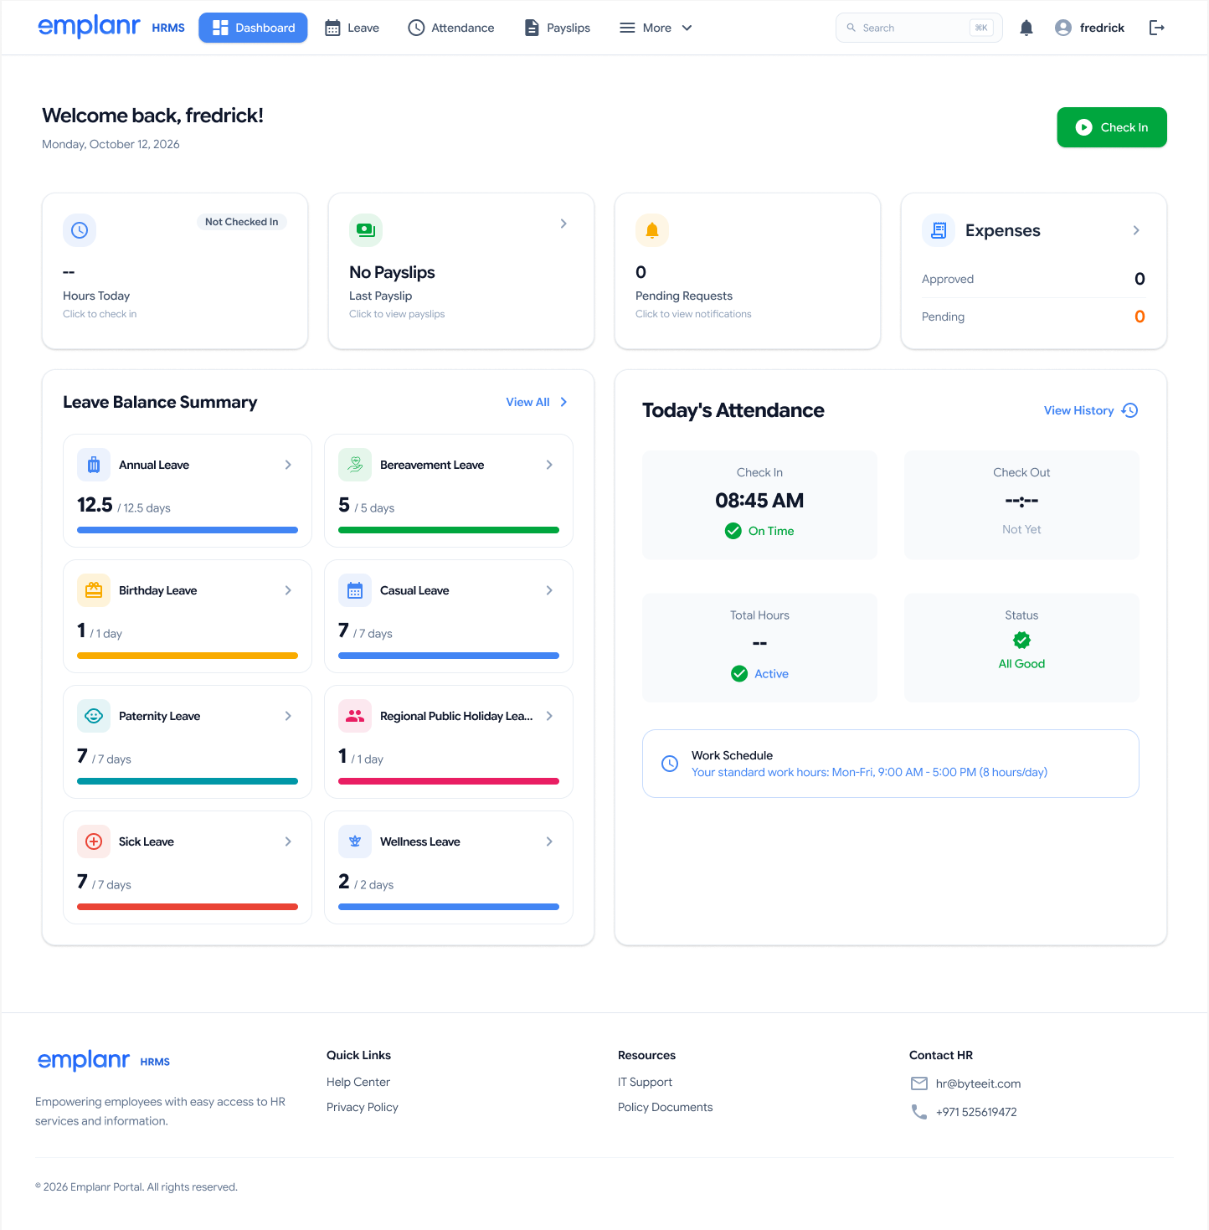Click the Sick Leave plus icon
The width and height of the screenshot is (1209, 1230).
(x=94, y=841)
